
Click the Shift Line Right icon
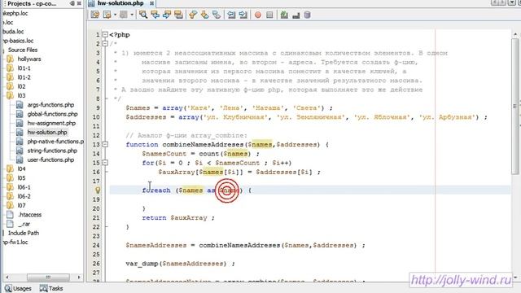pos(243,15)
